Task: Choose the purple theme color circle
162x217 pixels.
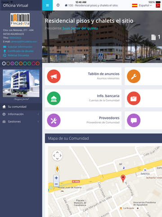Action: click(12, 63)
